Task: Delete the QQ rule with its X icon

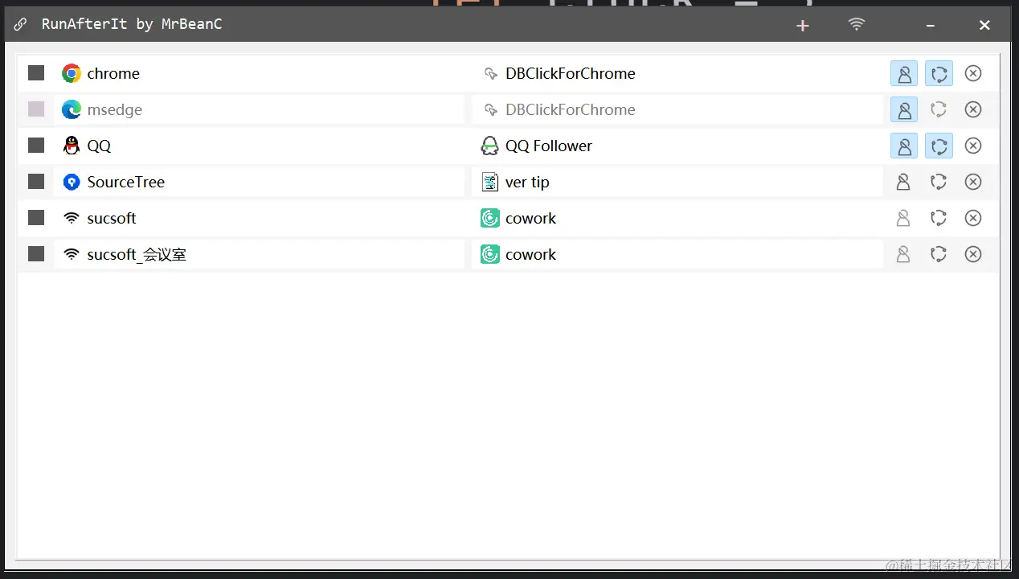Action: [x=973, y=146]
